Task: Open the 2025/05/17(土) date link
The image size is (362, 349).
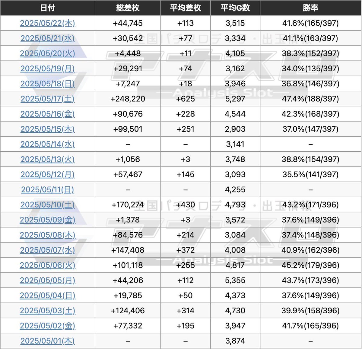Action: (48, 99)
